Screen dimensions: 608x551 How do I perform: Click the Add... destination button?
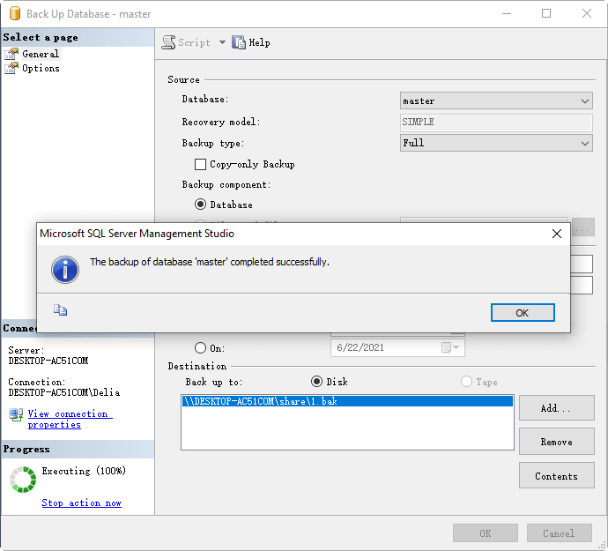[556, 408]
